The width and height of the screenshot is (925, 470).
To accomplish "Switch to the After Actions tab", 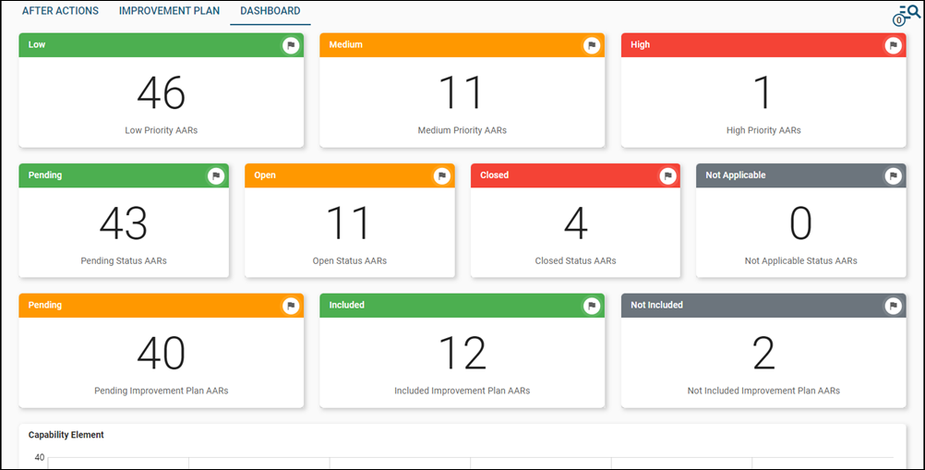I will 62,11.
